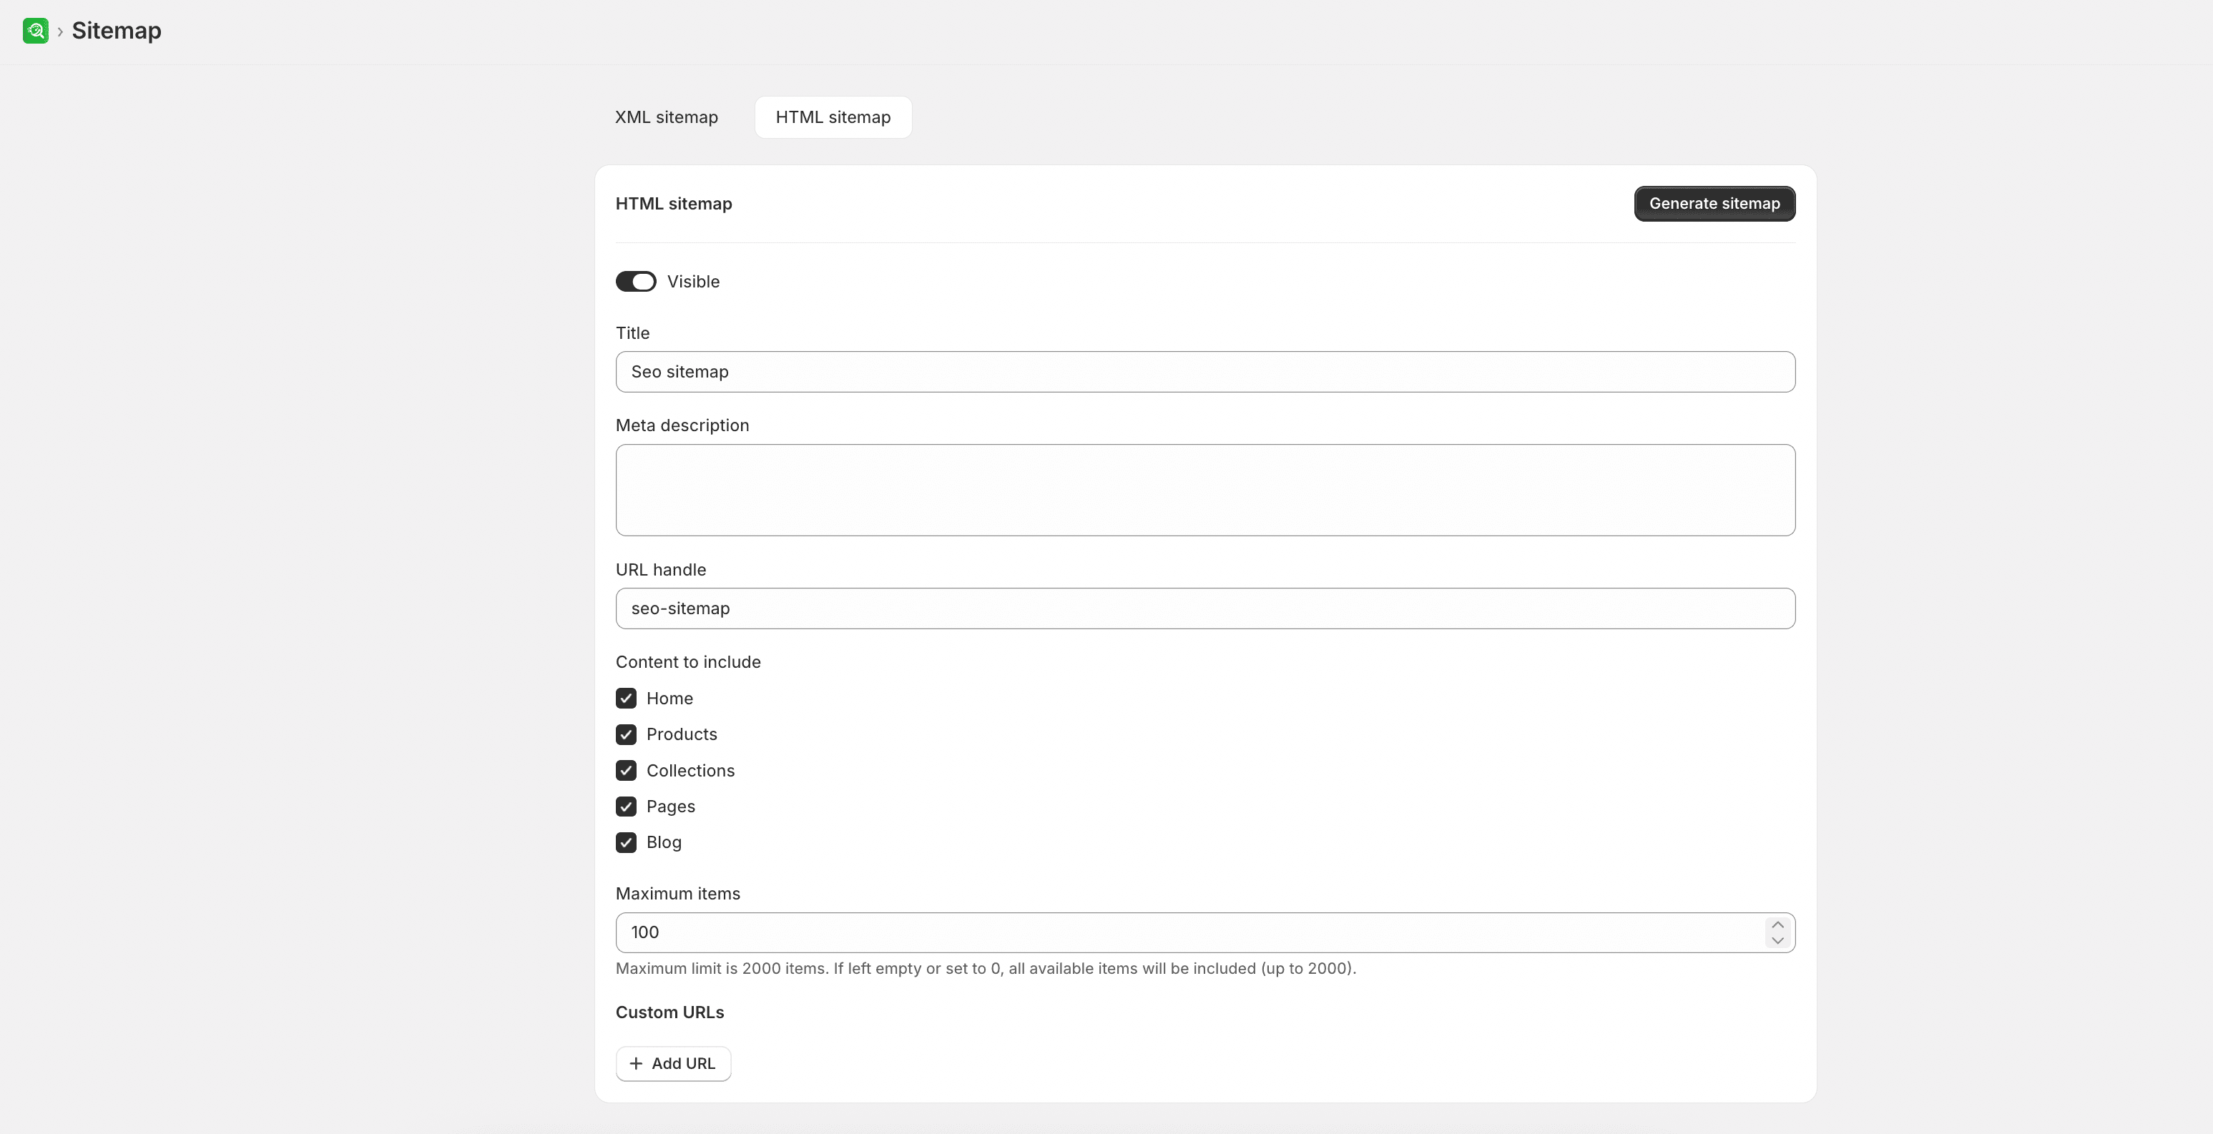Viewport: 2213px width, 1134px height.
Task: Click the Generate sitemap button
Action: pos(1714,204)
